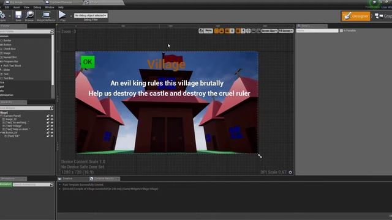Click the Compile toolbar icon
The width and height of the screenshot is (392, 220).
2,15
